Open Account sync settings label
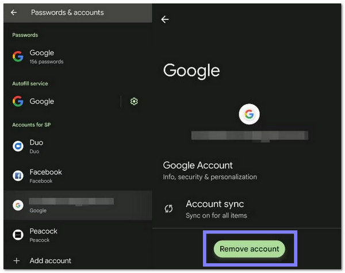This screenshot has width=345, height=273. 214,204
